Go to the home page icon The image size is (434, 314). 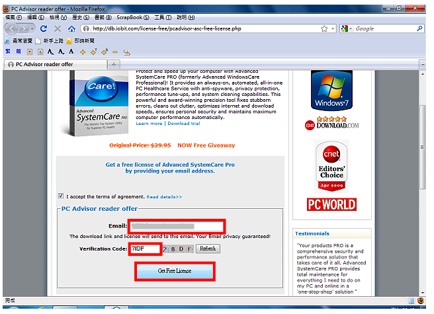point(71,28)
